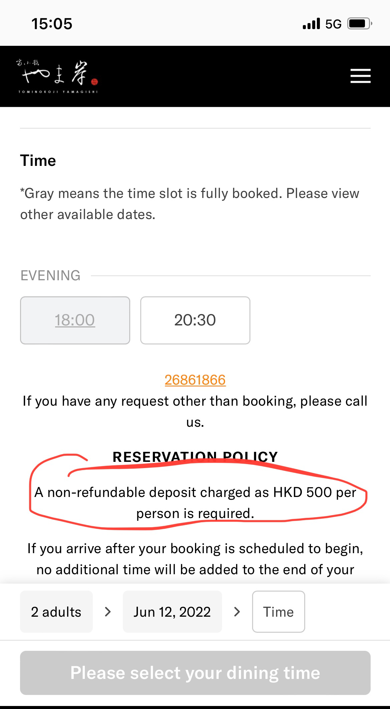Screen dimensions: 390x709
Task: Change the date Jun 12, 2022
Action: (172, 612)
